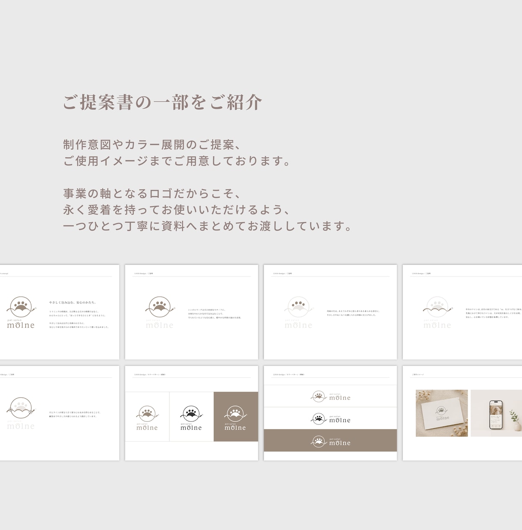Click the "mölne" wordmark on the concept slide
This screenshot has width=522, height=530.
point(21,325)
